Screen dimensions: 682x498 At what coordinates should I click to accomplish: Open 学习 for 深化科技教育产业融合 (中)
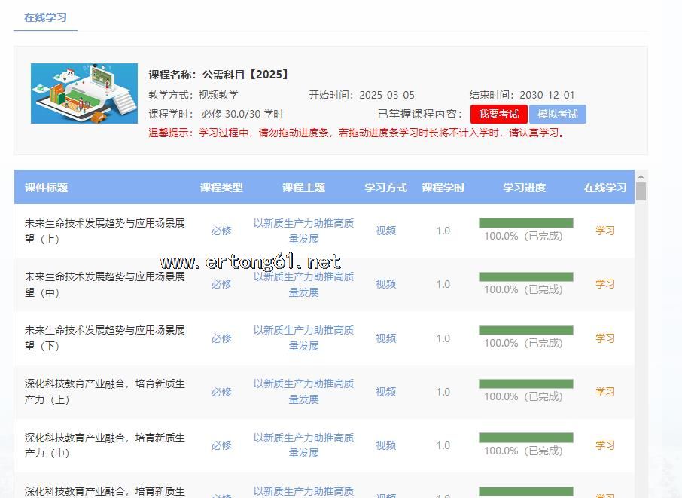(x=605, y=445)
